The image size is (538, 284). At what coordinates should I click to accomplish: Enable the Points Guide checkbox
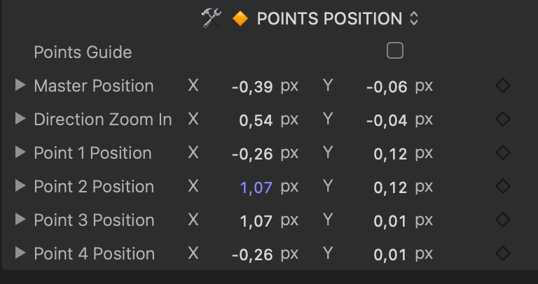coord(395,51)
